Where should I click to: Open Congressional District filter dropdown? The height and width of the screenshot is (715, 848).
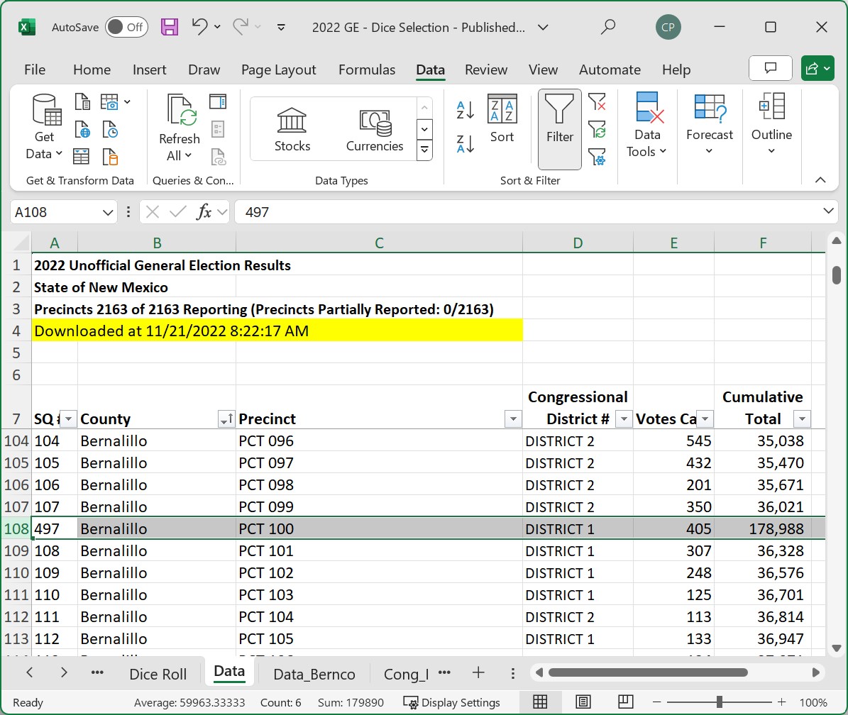point(624,419)
